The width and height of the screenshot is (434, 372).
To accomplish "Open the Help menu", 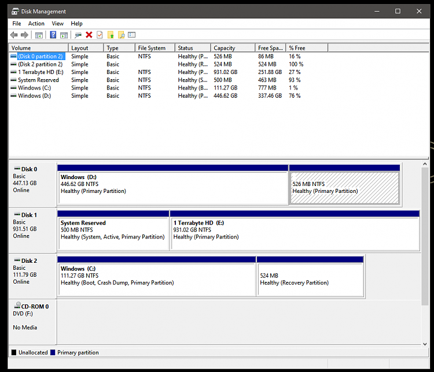I will 76,24.
